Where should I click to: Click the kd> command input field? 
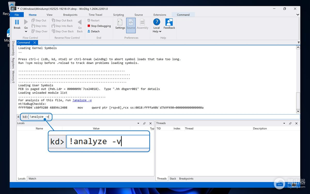pyautogui.click(x=164, y=117)
